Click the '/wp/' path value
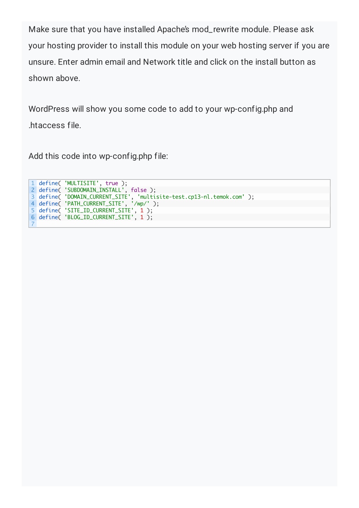The height and width of the screenshot is (508, 359). coord(140,204)
